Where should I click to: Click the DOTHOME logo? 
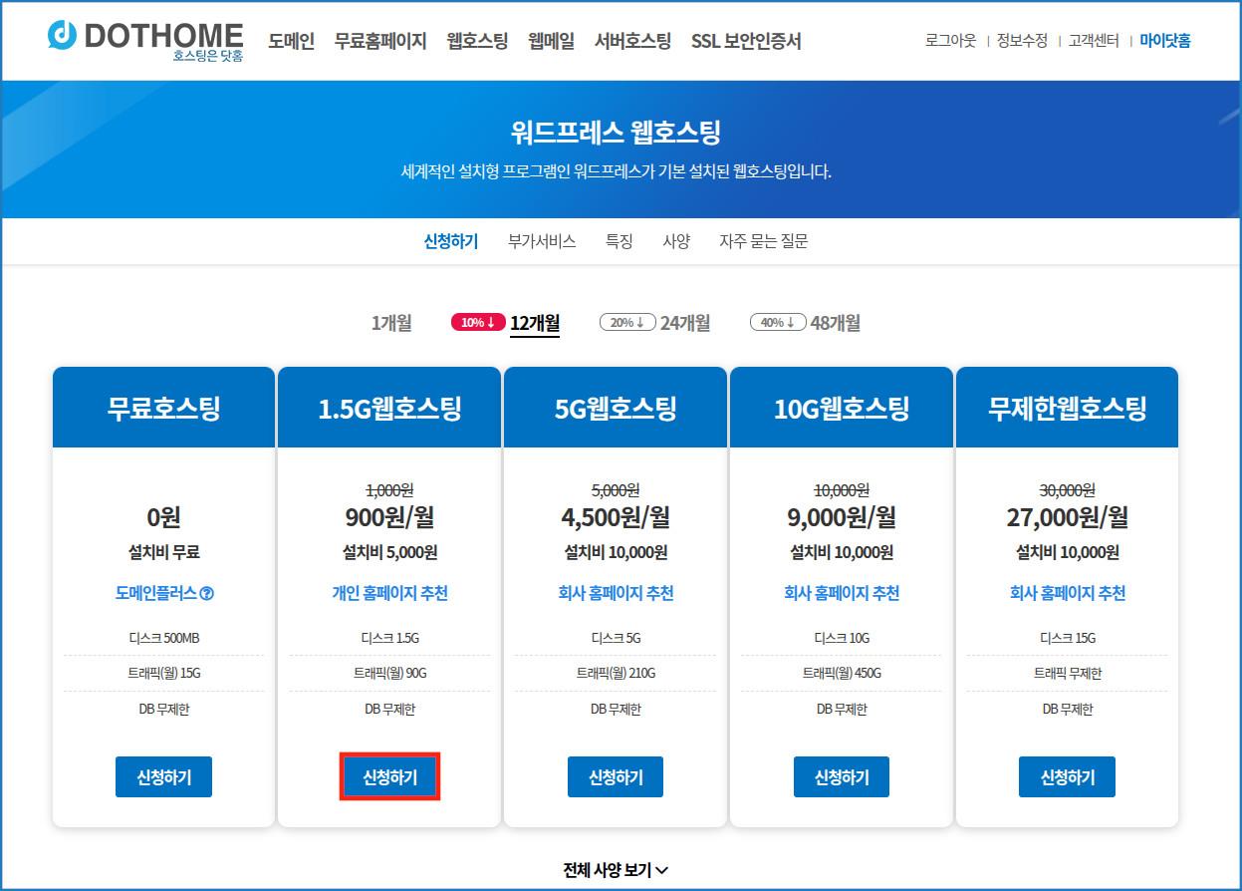coord(145,39)
